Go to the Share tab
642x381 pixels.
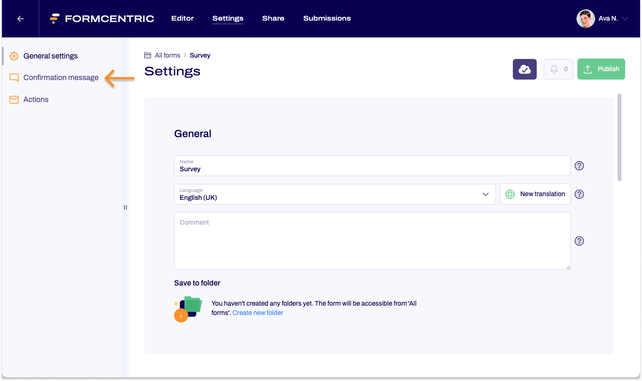[x=273, y=18]
